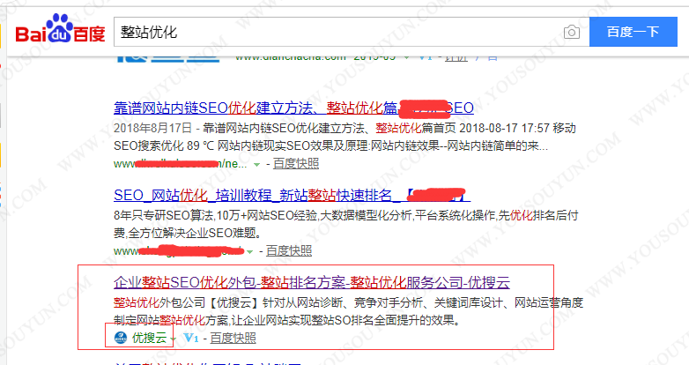Open result 靠谱网站内链SEO优化建立方法
689x365 pixels.
point(293,108)
